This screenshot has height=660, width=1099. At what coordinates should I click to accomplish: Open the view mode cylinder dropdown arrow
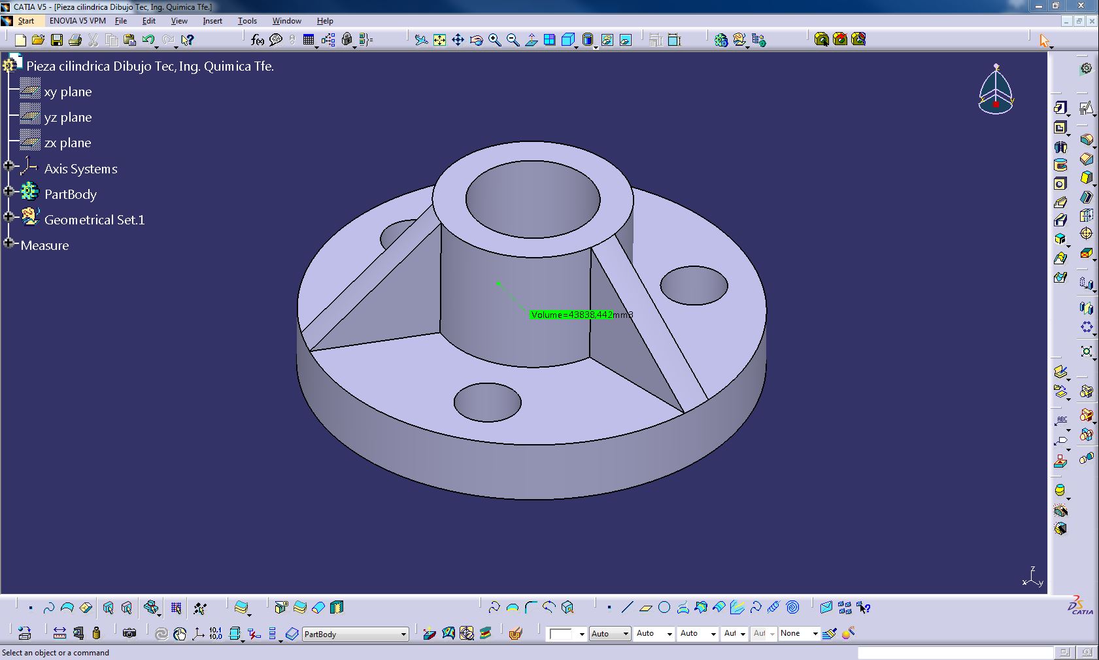(x=596, y=47)
